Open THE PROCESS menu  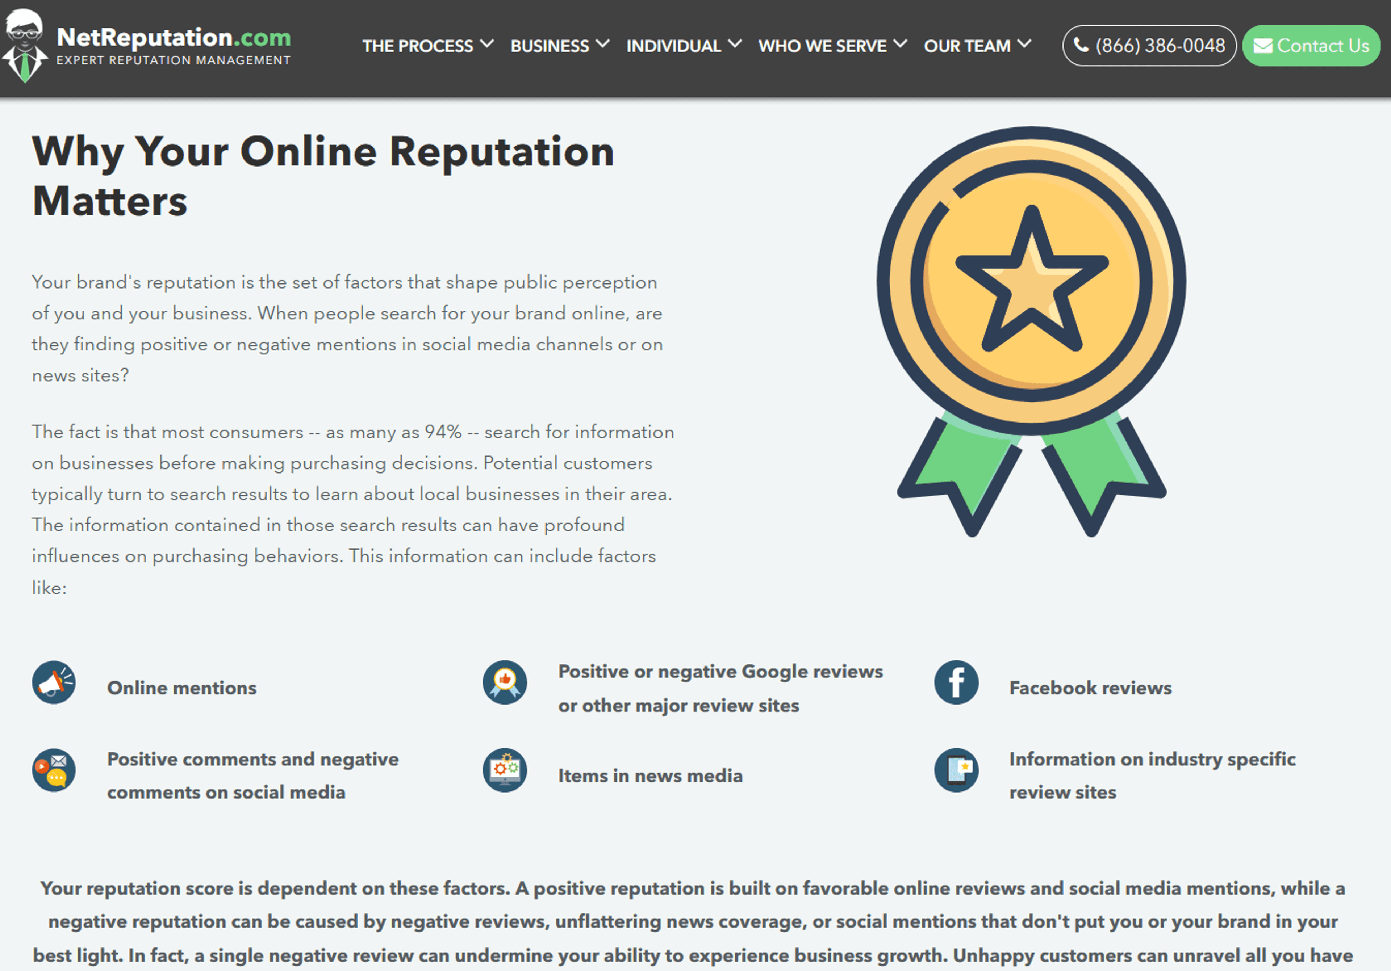point(417,46)
